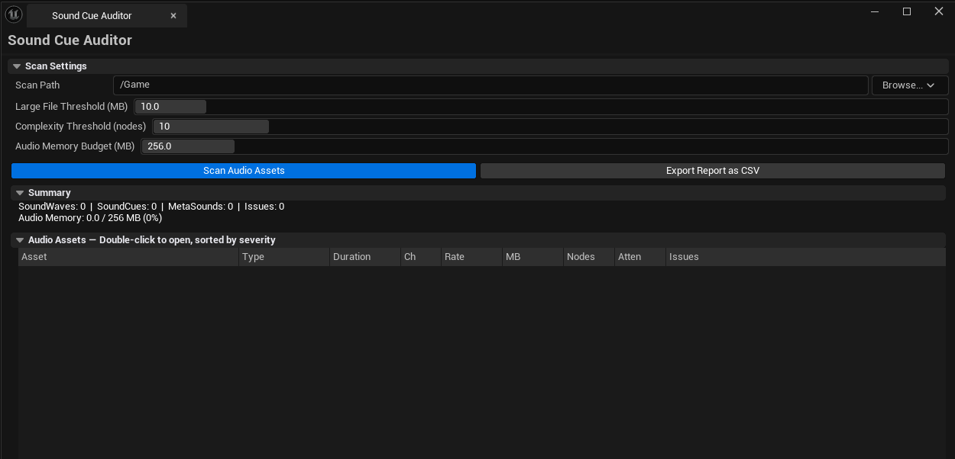Sort by the Nodes column header
The width and height of the screenshot is (955, 459).
coord(589,257)
